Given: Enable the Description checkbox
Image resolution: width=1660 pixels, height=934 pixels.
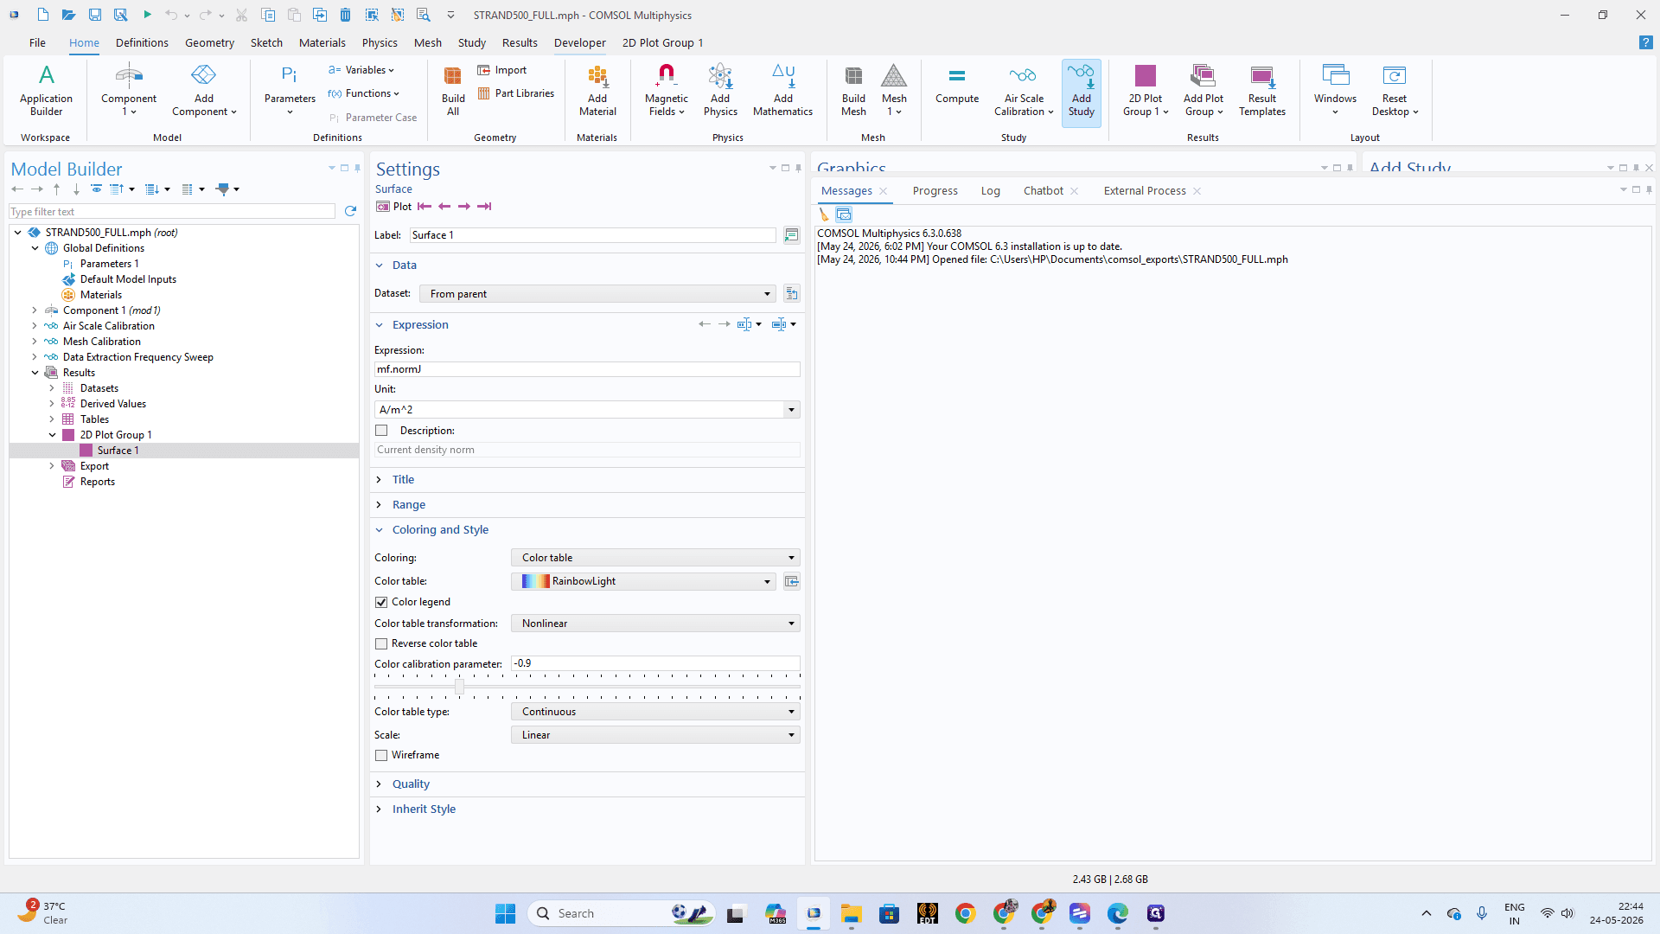Looking at the screenshot, I should point(381,431).
